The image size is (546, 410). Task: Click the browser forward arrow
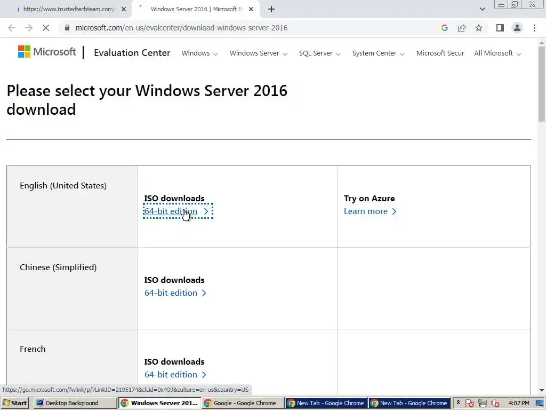pos(29,28)
